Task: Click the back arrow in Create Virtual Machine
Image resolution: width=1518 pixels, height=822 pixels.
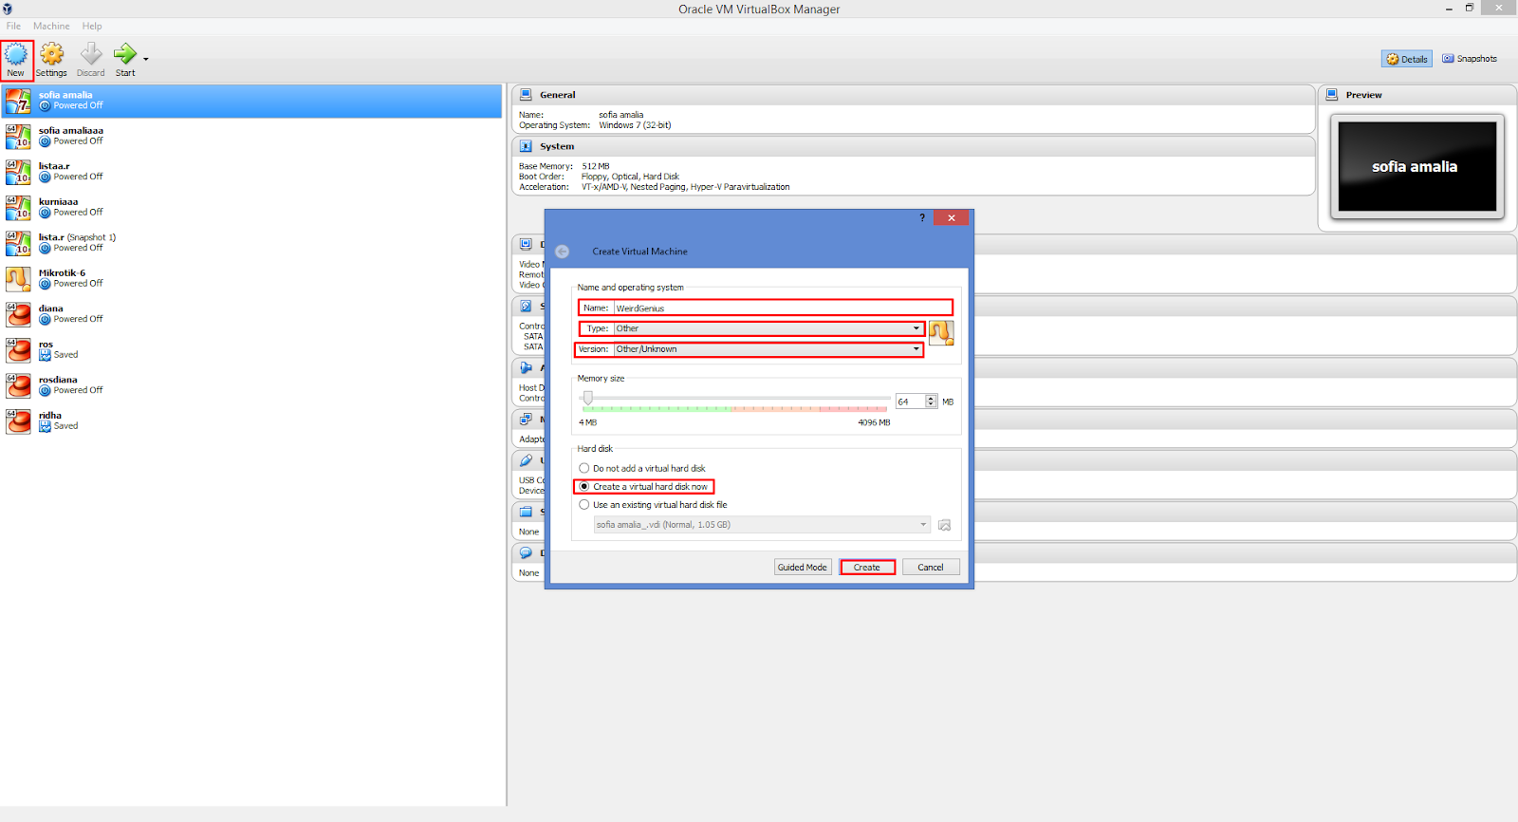Action: click(x=562, y=252)
